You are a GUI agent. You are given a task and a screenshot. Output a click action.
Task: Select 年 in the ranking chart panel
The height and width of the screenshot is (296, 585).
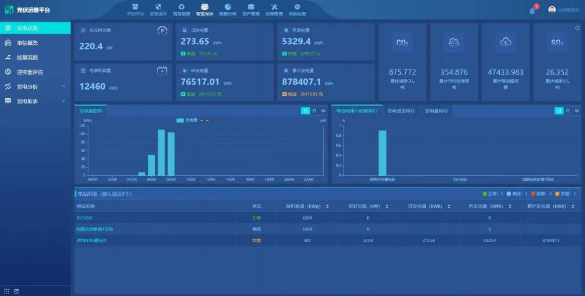point(577,111)
